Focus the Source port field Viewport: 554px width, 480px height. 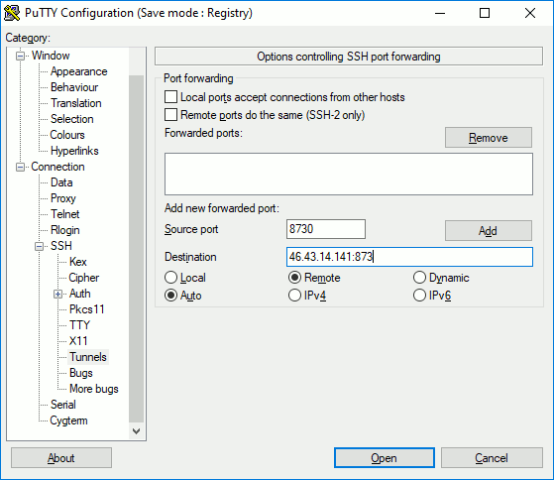[x=326, y=229]
